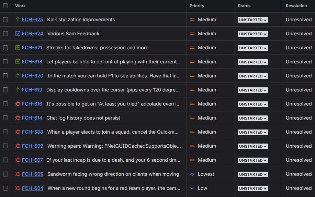This screenshot has width=315, height=197.
Task: Open the status dropdown on the FOH-604 row
Action: (253, 188)
